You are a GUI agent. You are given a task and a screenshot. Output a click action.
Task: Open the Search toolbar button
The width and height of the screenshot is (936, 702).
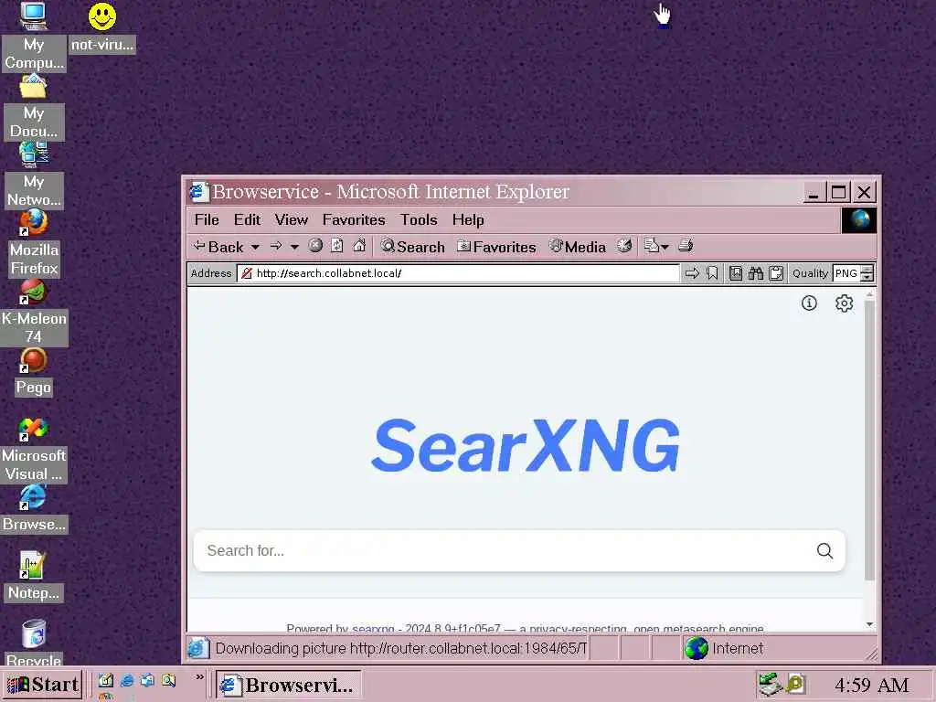(x=413, y=247)
